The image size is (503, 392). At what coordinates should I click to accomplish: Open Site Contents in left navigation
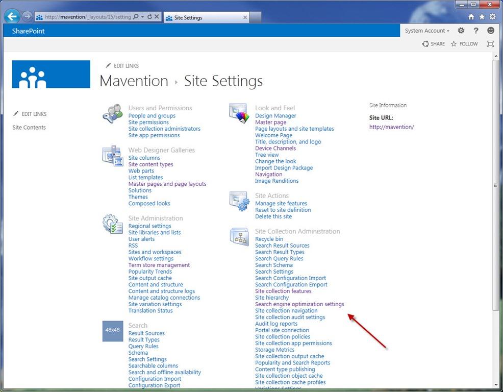(x=29, y=128)
